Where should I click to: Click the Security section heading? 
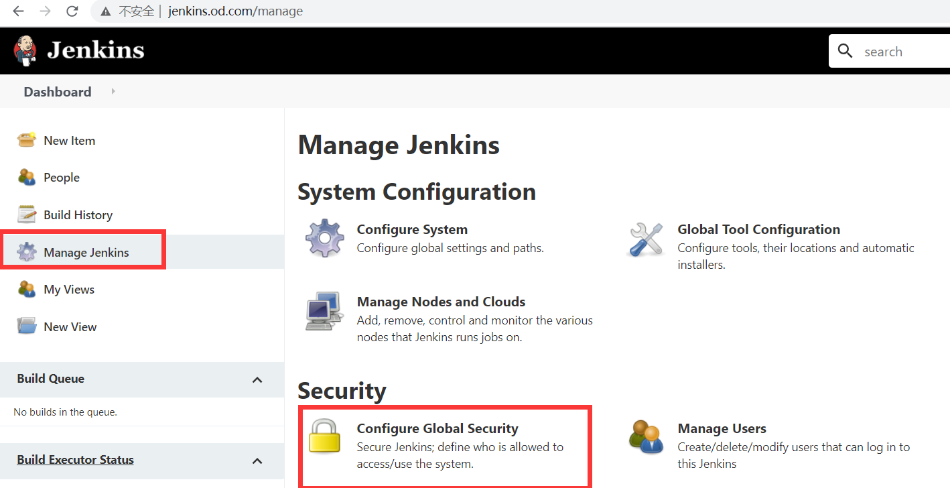click(342, 391)
